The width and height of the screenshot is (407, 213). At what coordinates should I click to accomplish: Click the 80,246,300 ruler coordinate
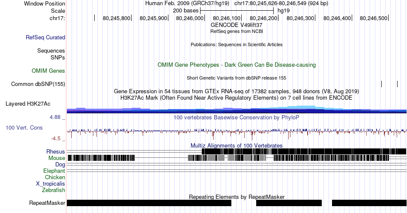pos(300,18)
